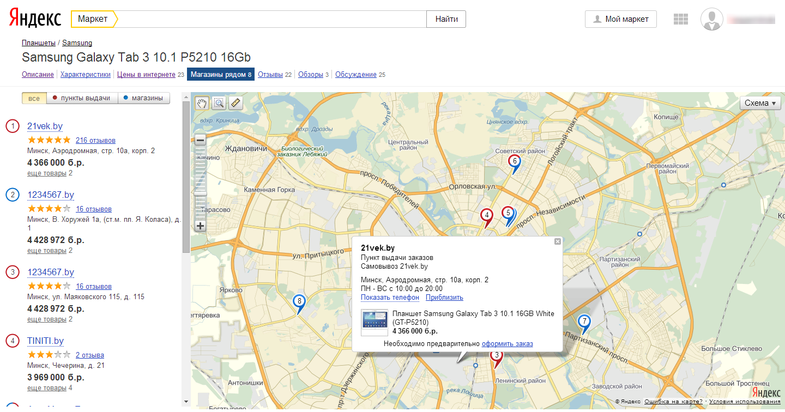Click numbered circle 2 in shop list
The image size is (785, 412).
pyautogui.click(x=12, y=195)
